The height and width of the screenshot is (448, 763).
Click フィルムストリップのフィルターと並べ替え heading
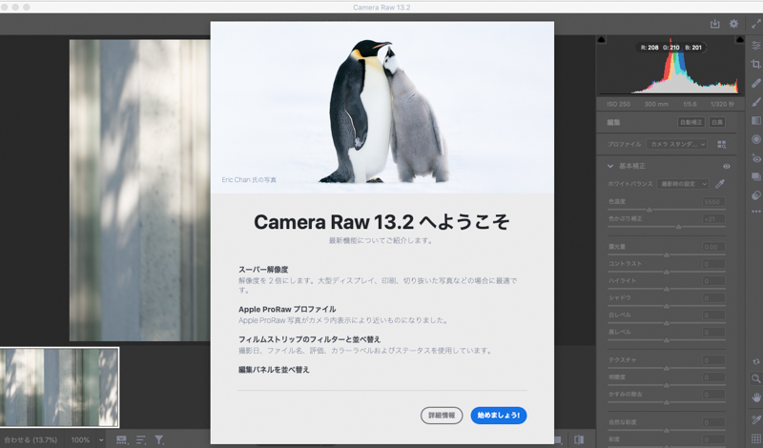309,339
